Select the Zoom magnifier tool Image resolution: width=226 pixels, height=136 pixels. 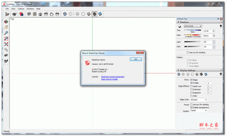[x=6, y=33]
